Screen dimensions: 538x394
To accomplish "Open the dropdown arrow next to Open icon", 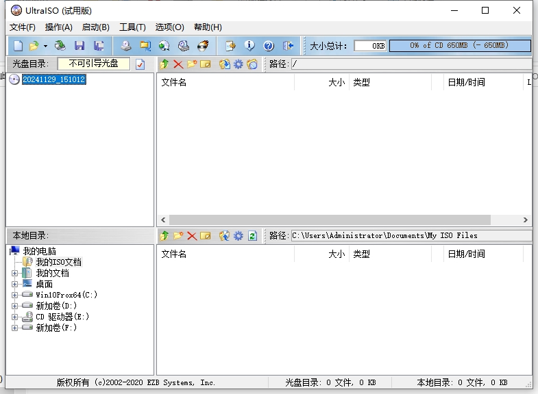I will click(45, 46).
